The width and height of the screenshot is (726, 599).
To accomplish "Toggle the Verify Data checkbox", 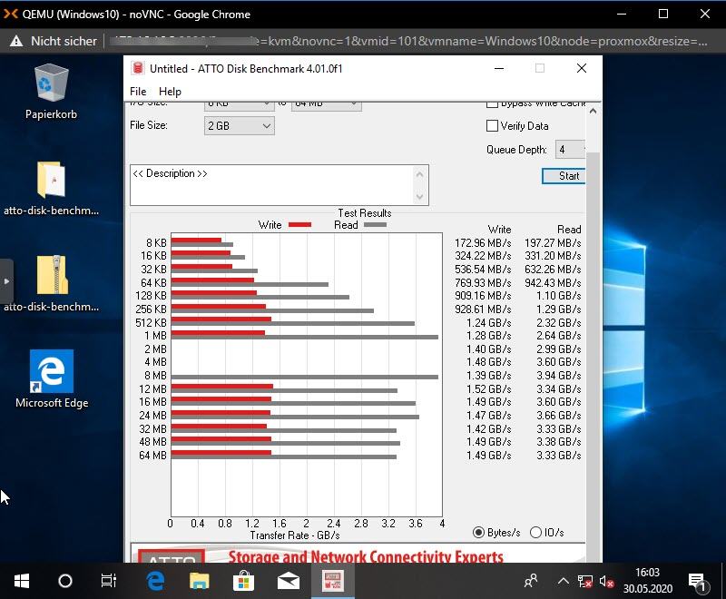I will pyautogui.click(x=492, y=126).
